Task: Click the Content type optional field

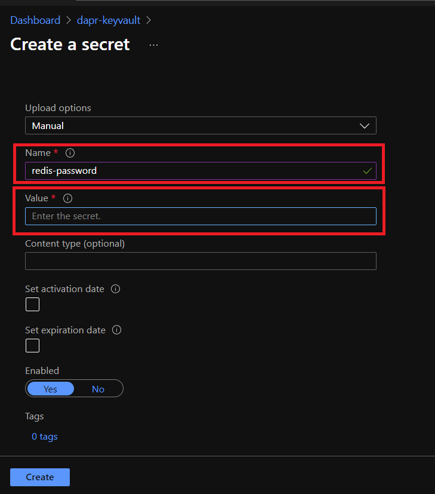Action: coord(200,261)
